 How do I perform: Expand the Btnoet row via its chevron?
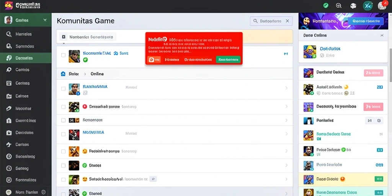point(286,165)
